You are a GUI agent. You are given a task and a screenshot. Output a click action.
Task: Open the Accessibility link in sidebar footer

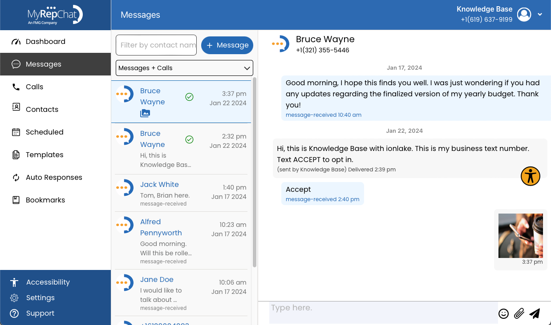48,282
